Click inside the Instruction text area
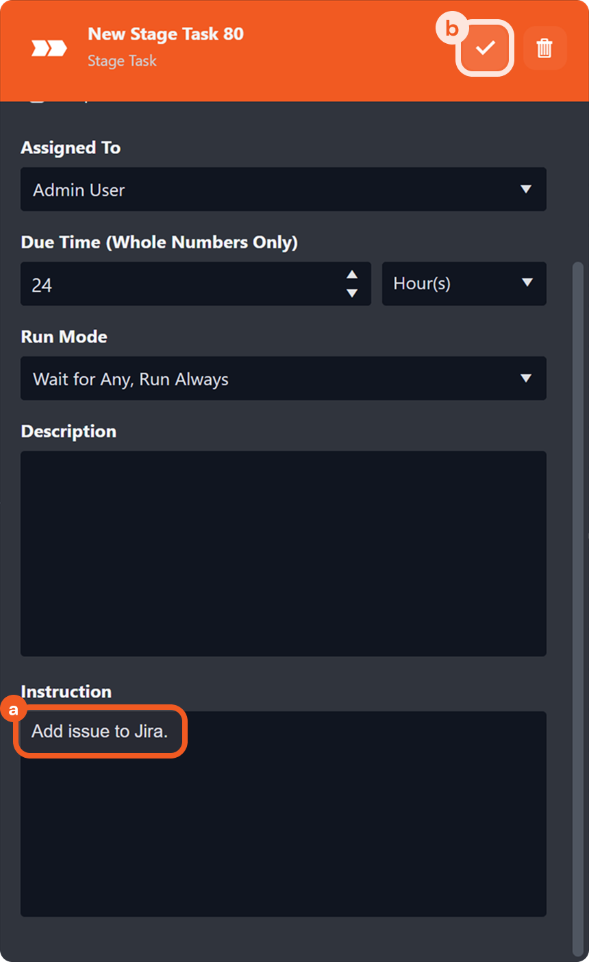Viewport: 589px width, 962px height. pos(284,836)
